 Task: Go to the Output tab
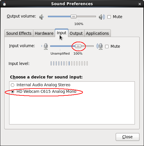coord(76,33)
